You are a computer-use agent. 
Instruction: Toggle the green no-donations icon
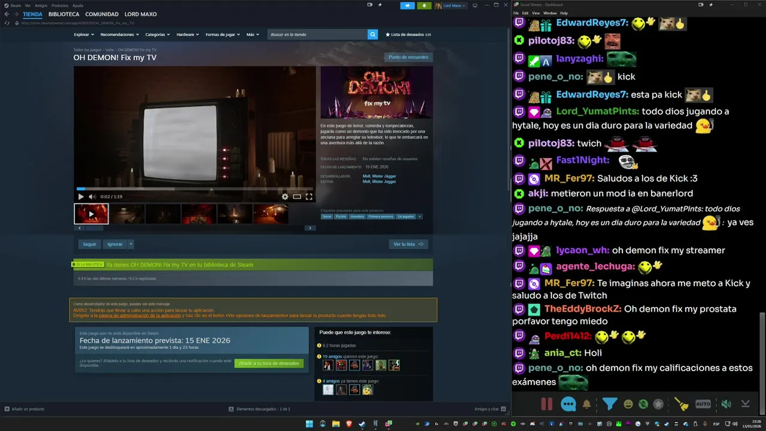pyautogui.click(x=643, y=404)
